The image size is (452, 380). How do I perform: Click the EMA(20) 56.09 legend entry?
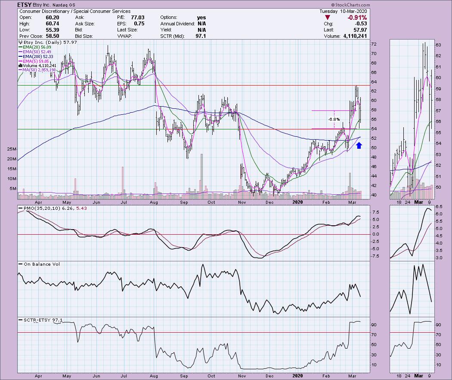(x=34, y=47)
